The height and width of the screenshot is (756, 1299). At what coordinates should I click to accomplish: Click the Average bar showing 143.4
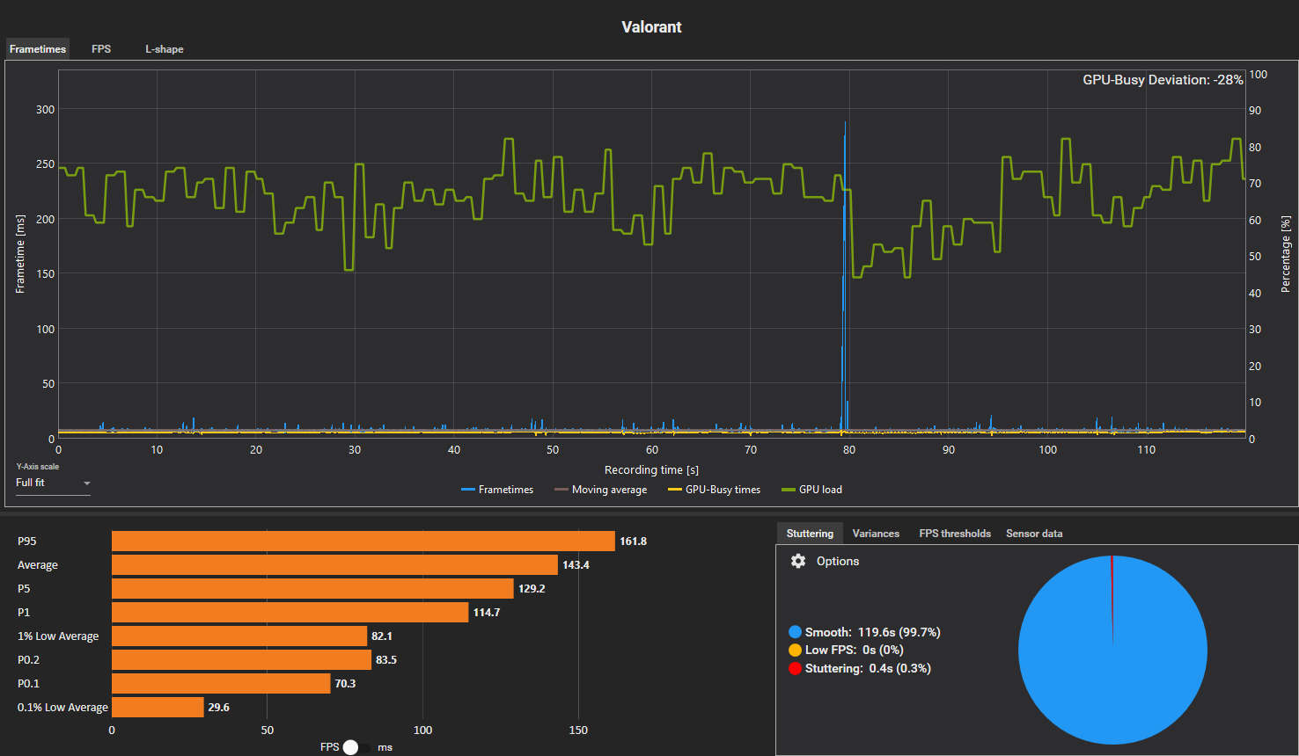pos(334,564)
